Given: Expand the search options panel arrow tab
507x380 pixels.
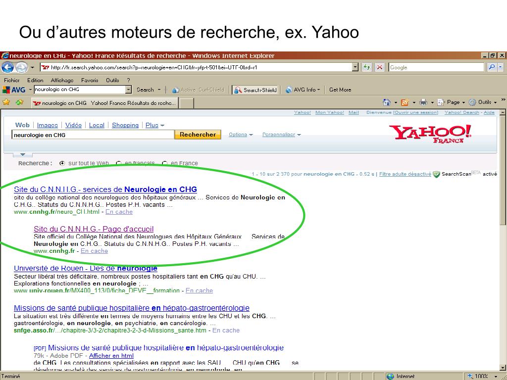Looking at the screenshot, I should click(23, 154).
